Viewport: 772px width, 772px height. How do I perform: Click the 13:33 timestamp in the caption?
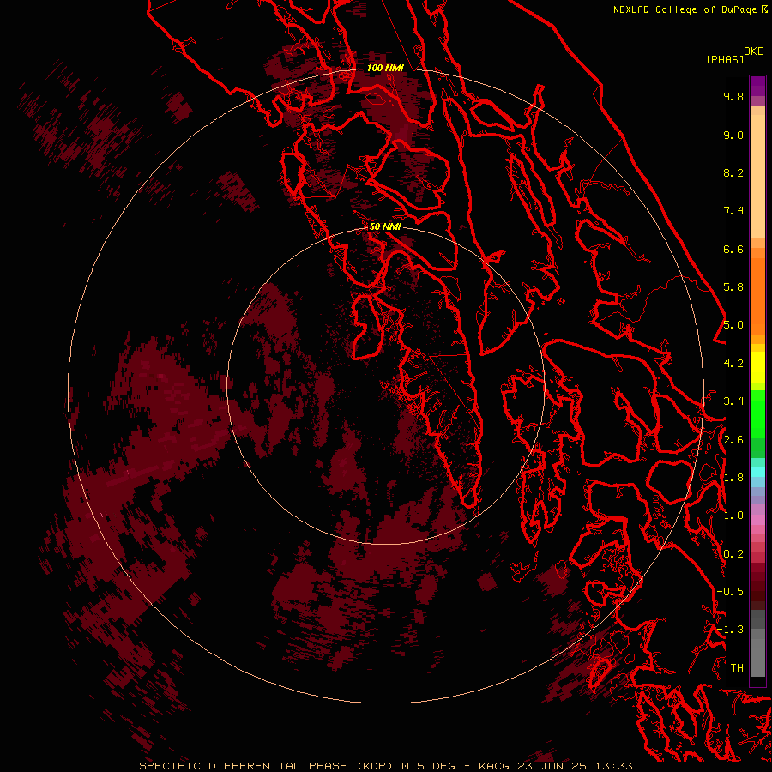[x=613, y=766]
